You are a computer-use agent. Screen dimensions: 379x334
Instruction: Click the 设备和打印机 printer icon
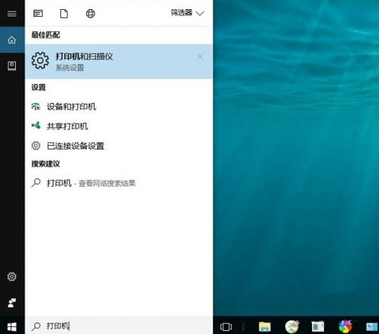point(36,106)
